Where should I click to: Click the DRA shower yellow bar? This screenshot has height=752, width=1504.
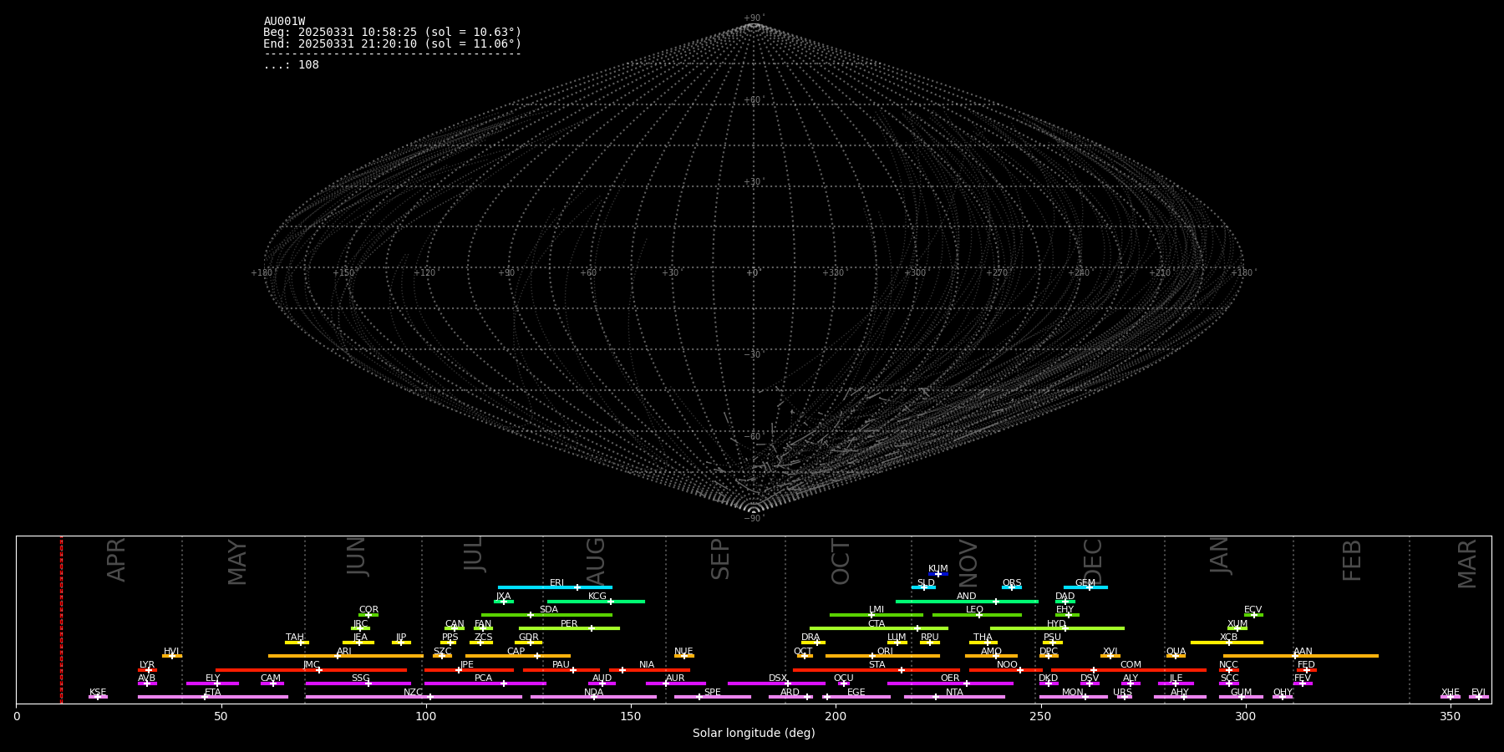(x=813, y=643)
